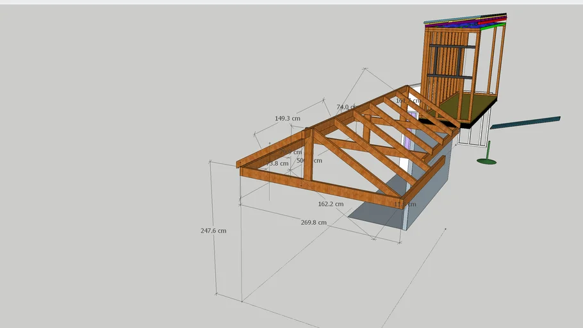Select the vertical king post of front truss
The width and height of the screenshot is (583, 328).
pos(308,157)
